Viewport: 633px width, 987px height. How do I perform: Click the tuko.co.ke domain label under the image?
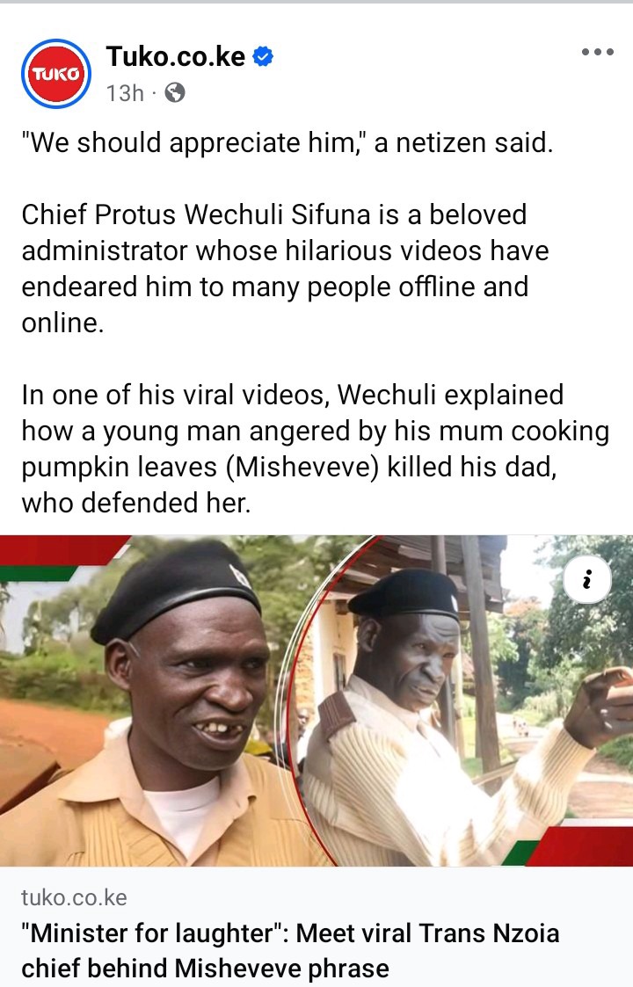click(x=75, y=897)
